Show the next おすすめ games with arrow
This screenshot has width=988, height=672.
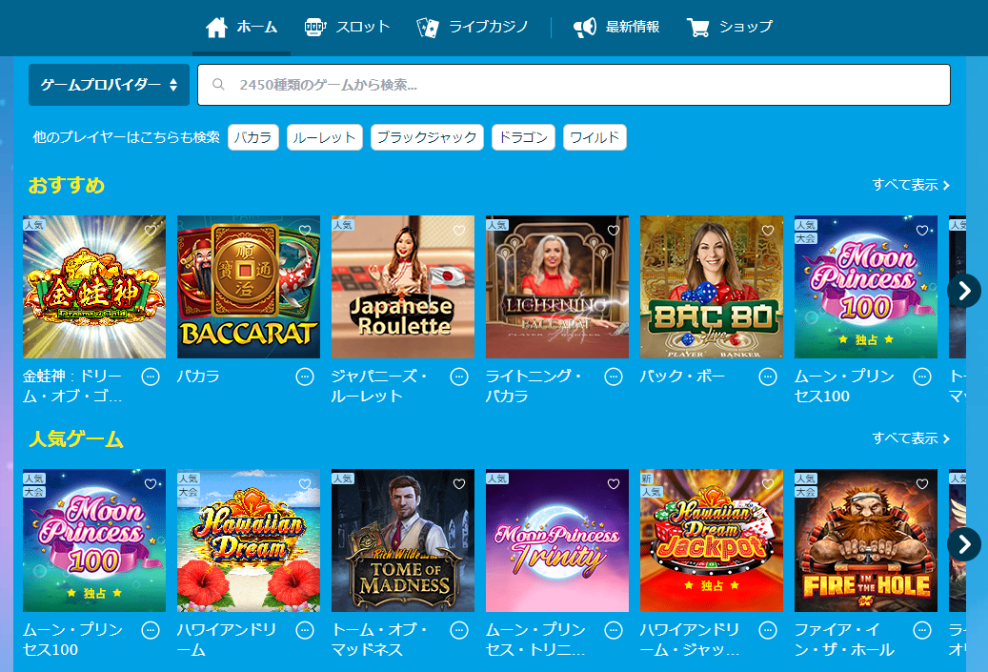coord(964,291)
